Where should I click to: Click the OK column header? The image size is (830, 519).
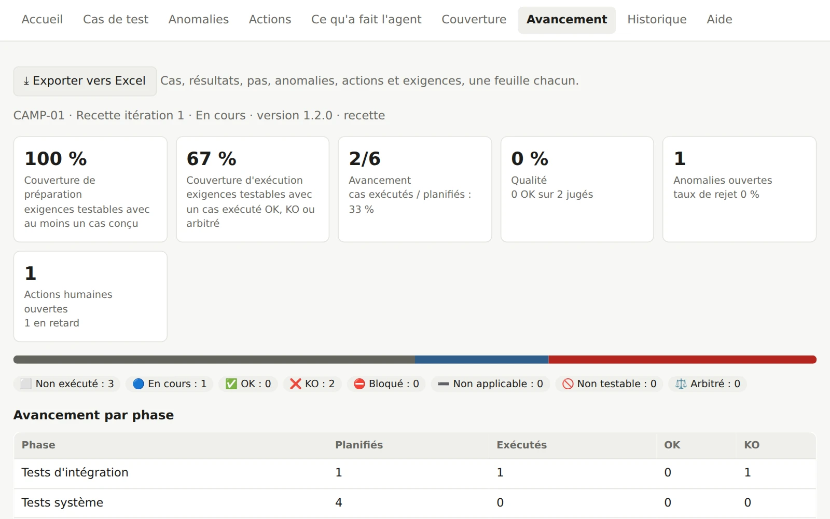click(x=672, y=445)
